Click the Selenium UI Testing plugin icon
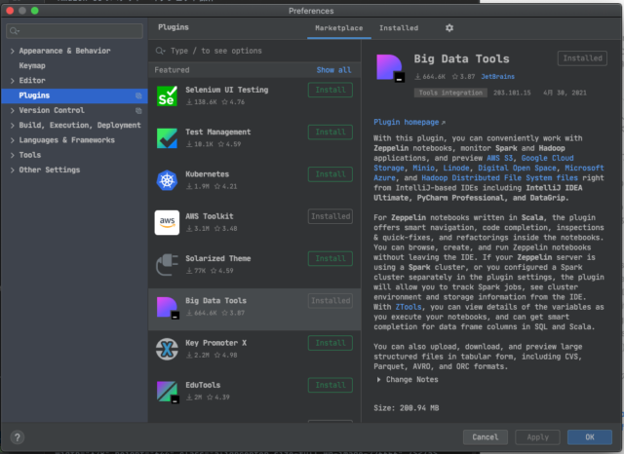The image size is (624, 454). coord(167,96)
